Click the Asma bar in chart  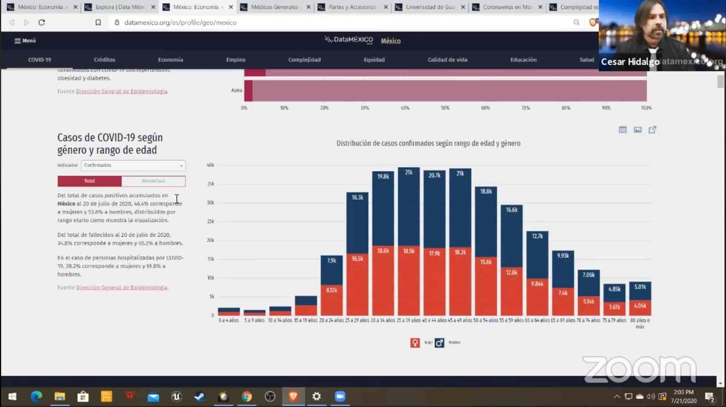coord(445,90)
